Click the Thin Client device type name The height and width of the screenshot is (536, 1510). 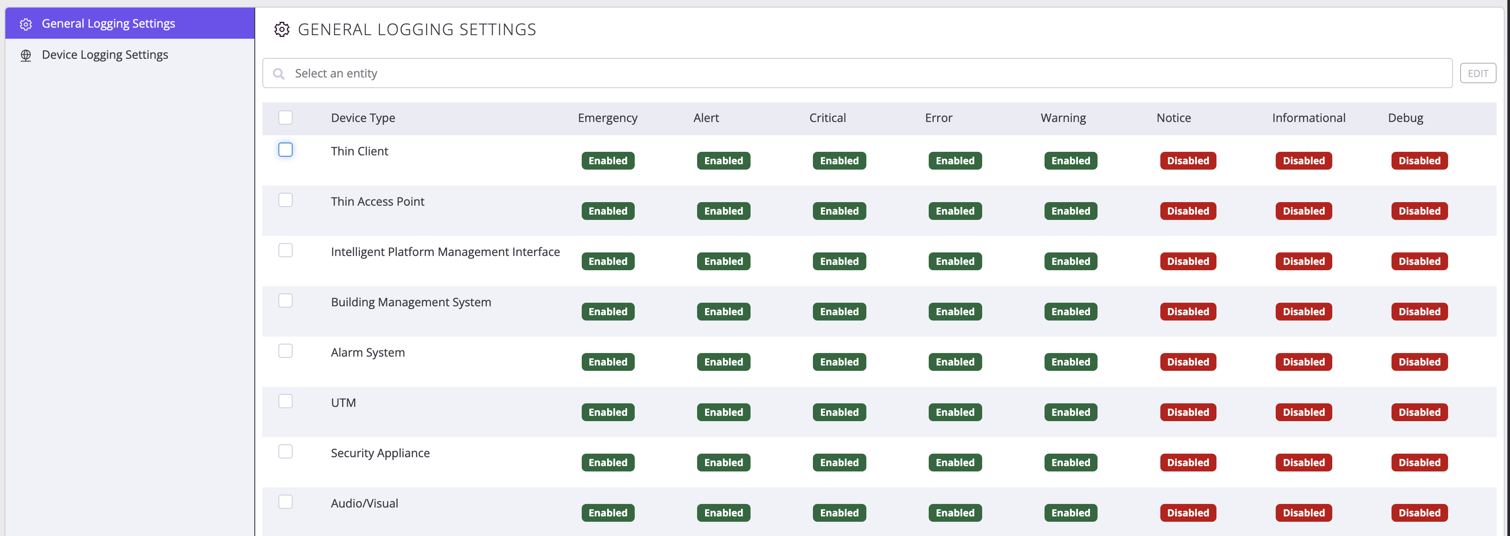pyautogui.click(x=359, y=151)
